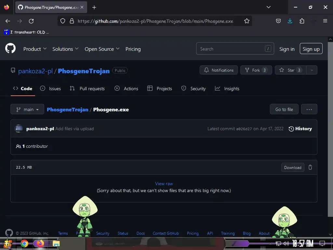Viewport: 333px width, 250px height.
Task: Select the Code tab
Action: [x=23, y=89]
